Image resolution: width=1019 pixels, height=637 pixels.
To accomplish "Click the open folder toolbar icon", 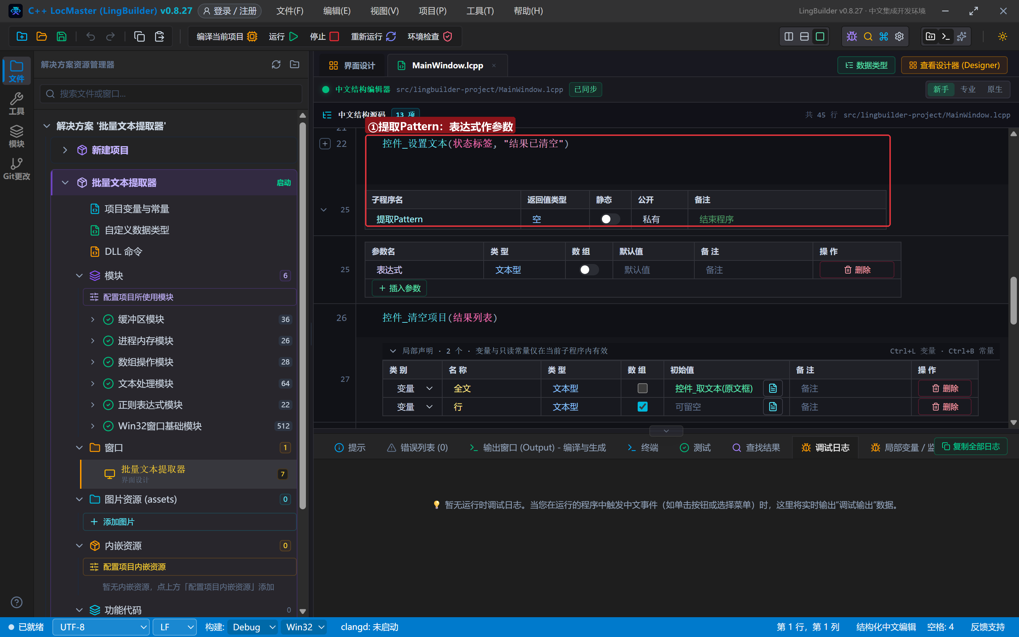I will pyautogui.click(x=42, y=37).
